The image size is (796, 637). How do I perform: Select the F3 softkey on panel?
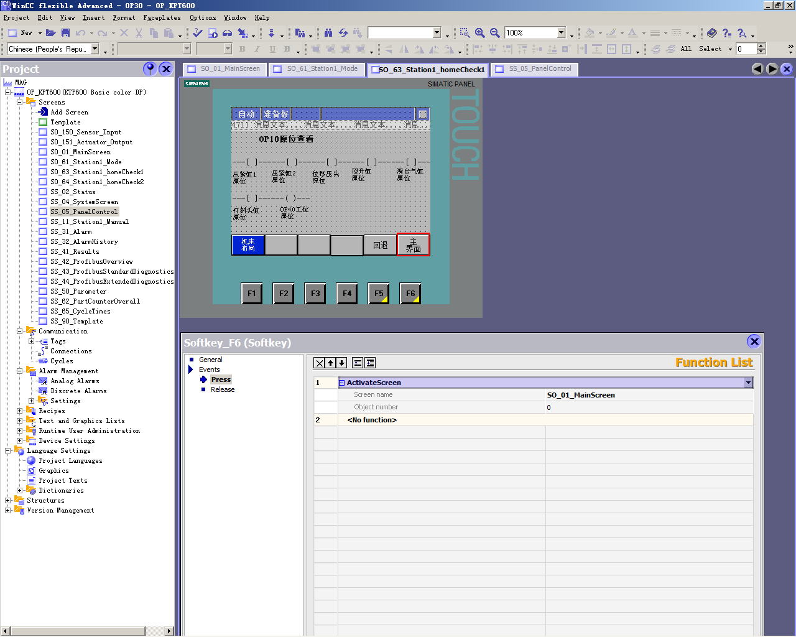(x=315, y=293)
